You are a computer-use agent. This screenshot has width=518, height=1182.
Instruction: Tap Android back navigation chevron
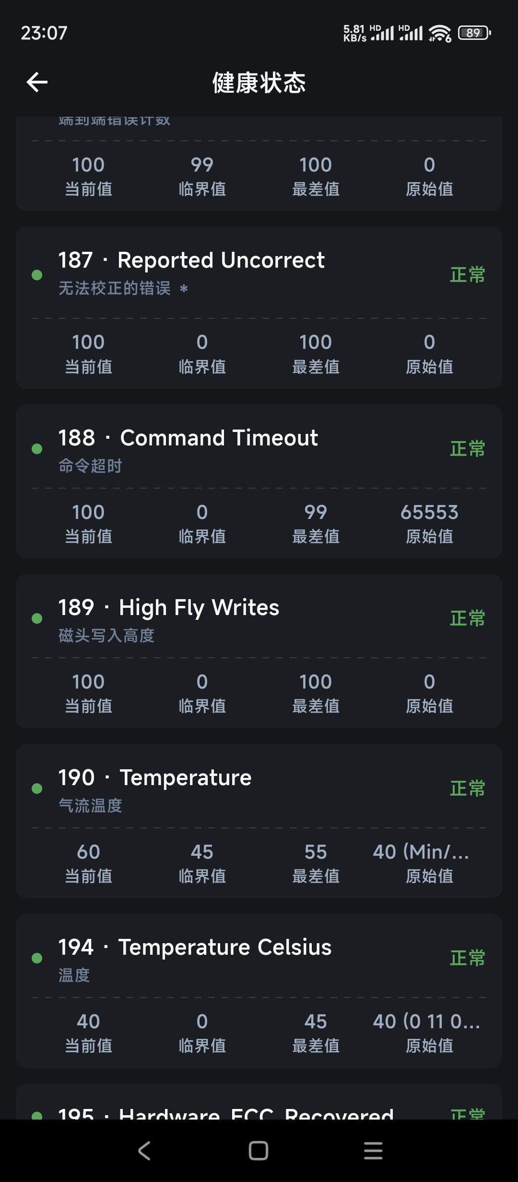click(144, 1151)
